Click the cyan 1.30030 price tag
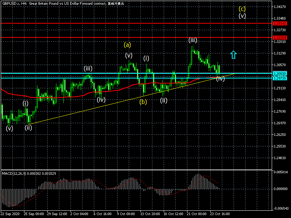The width and height of the screenshot is (291, 218). 280,74
